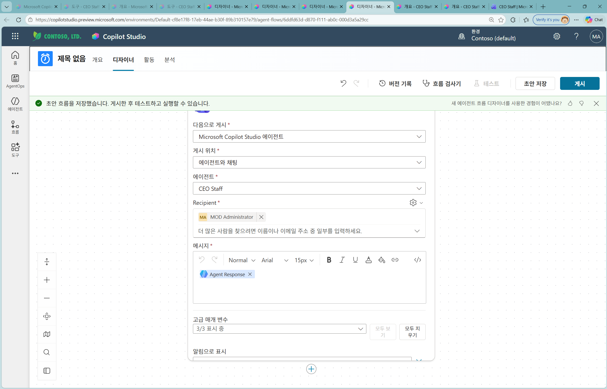Click 모두 지우기 to clear advanced parameters

coord(412,332)
